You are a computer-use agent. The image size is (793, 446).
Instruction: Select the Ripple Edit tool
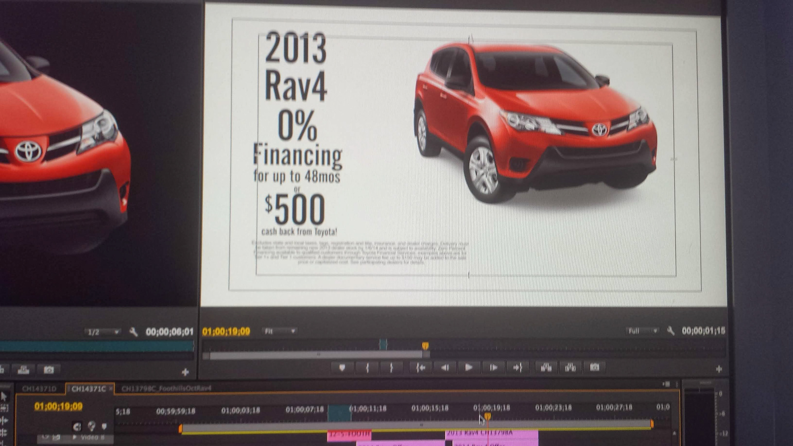[x=4, y=421]
